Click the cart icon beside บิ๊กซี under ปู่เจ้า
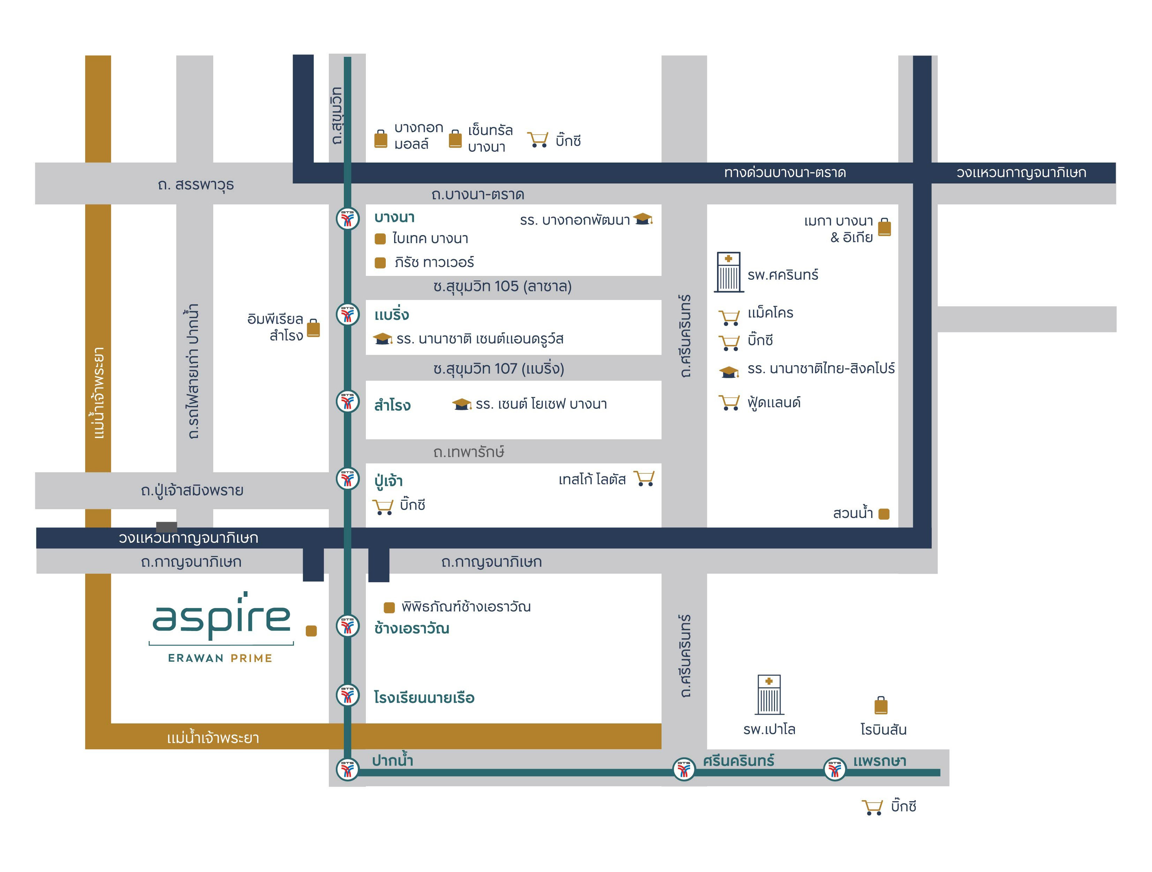This screenshot has height=872, width=1152. pyautogui.click(x=383, y=507)
